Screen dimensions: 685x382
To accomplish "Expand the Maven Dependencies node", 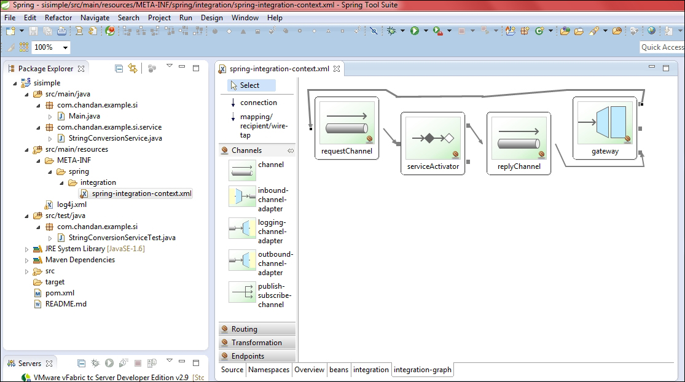I will (28, 260).
